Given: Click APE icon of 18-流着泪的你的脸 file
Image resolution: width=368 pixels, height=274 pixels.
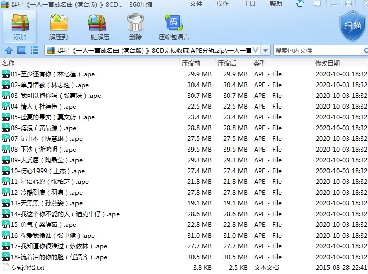Looking at the screenshot, I should click(x=6, y=257).
